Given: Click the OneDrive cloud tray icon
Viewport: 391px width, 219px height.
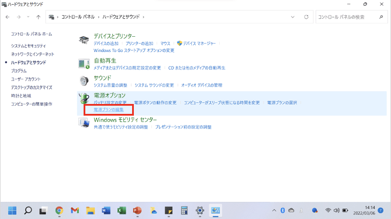Looking at the screenshot, I should 291,210.
